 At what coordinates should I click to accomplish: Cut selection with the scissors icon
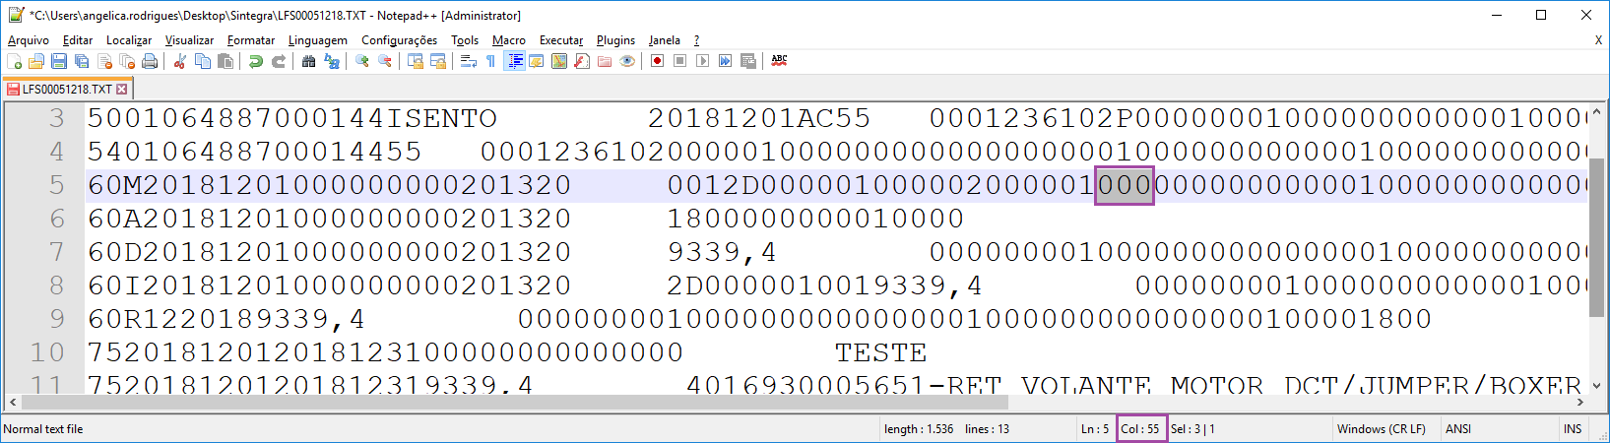(180, 61)
